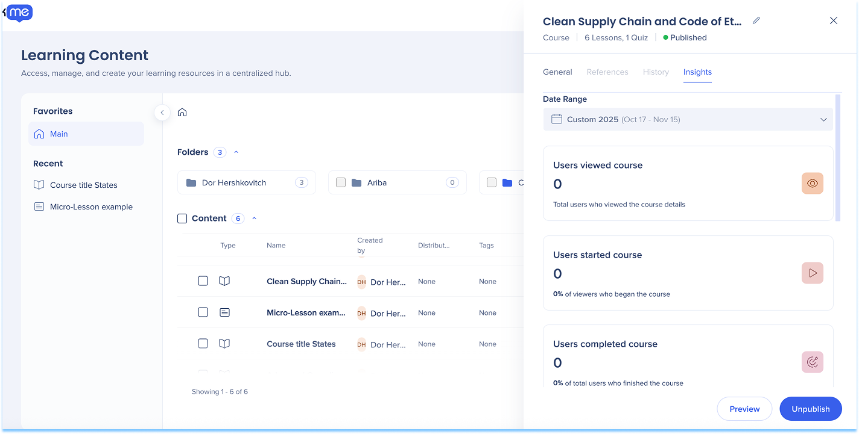Collapse the left sidebar with arrow button

(x=162, y=113)
